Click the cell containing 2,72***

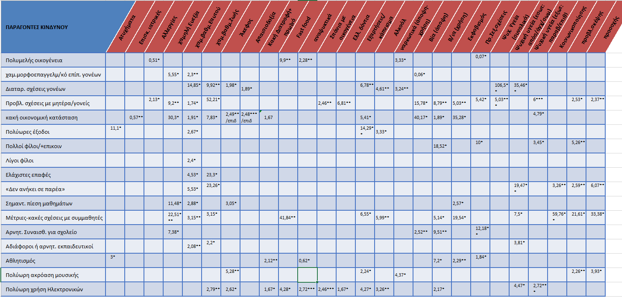[x=307, y=289]
